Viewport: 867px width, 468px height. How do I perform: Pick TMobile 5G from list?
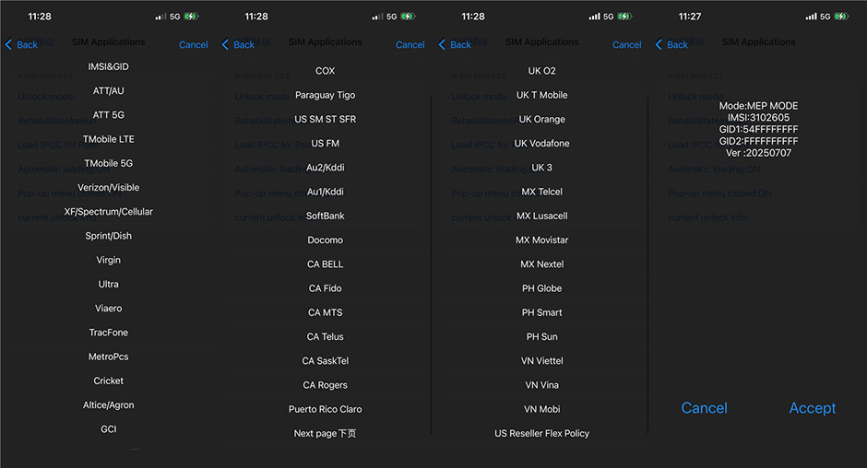109,164
